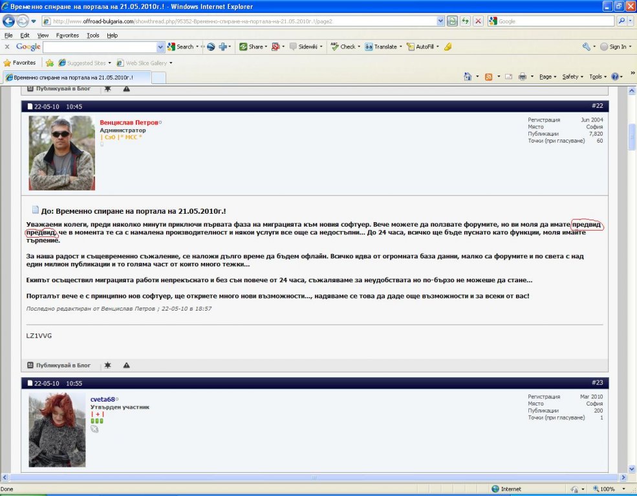Click the Google Toolbar search input
Image resolution: width=637 pixels, height=496 pixels.
tap(100, 47)
